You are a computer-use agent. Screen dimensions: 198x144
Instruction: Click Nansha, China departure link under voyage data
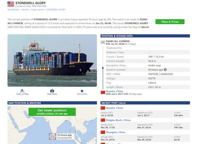click(114, 91)
